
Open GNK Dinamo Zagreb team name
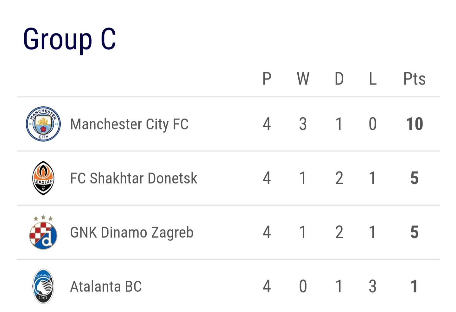click(132, 233)
